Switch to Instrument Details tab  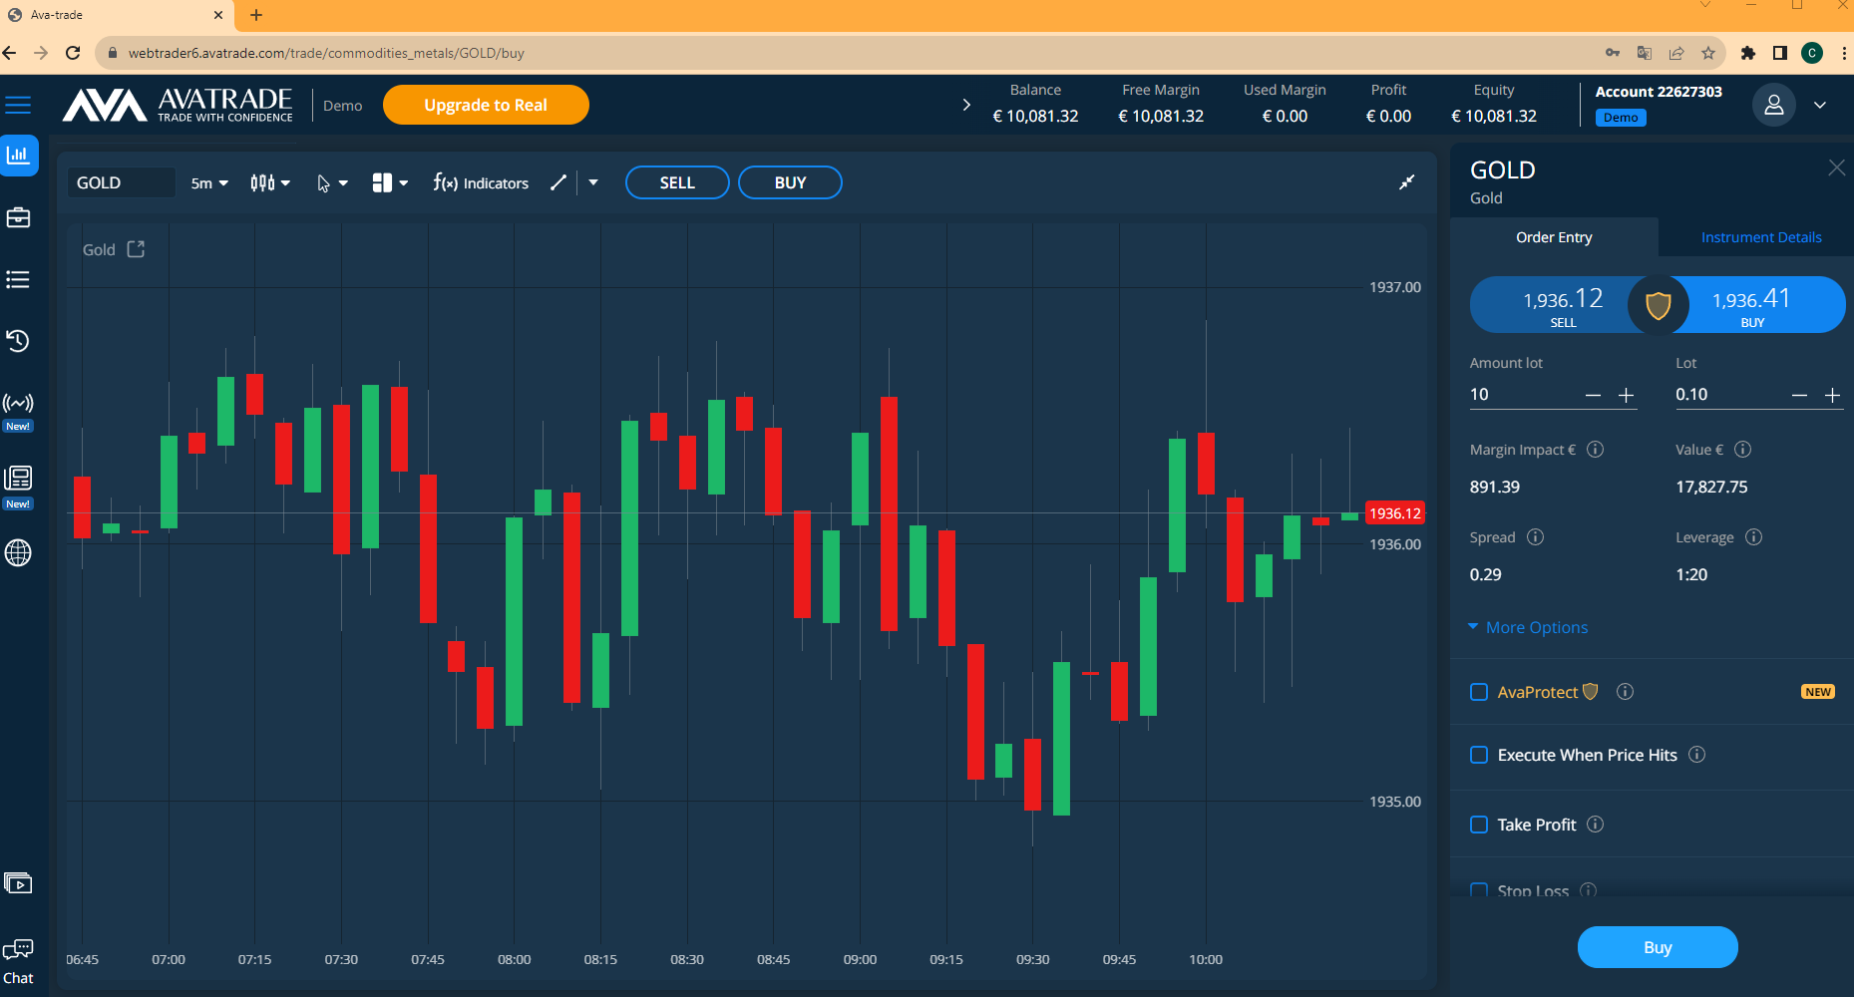point(1760,237)
